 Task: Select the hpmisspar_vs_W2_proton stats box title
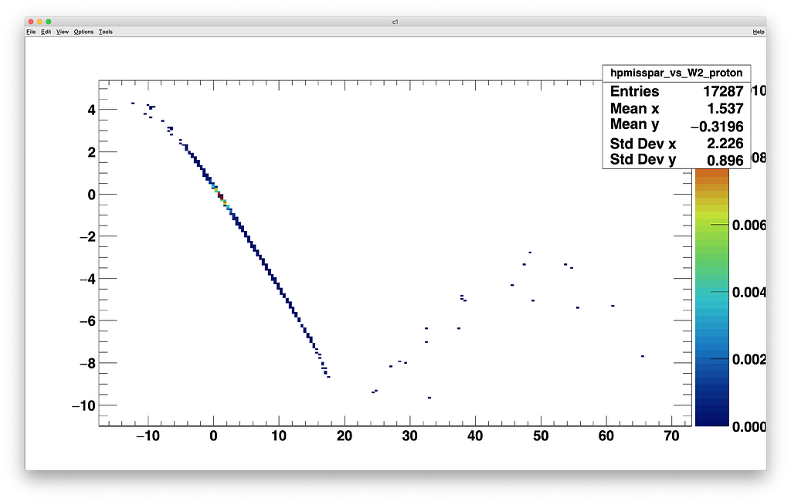click(676, 73)
